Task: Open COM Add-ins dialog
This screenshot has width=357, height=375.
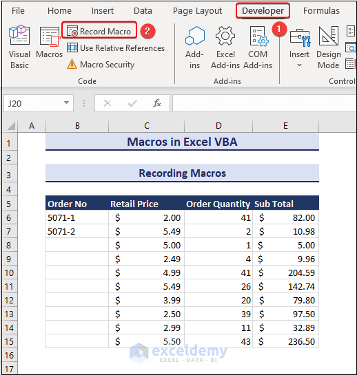Action: (x=258, y=47)
